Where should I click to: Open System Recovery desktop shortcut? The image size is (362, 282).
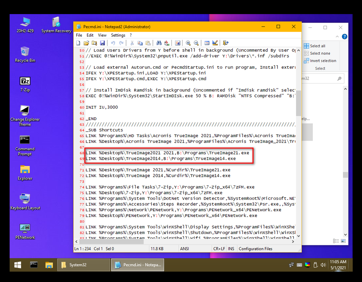tap(56, 25)
